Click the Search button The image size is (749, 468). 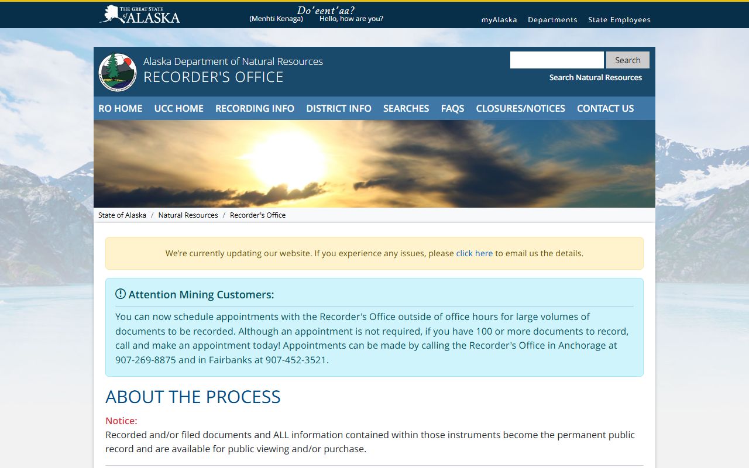[628, 60]
